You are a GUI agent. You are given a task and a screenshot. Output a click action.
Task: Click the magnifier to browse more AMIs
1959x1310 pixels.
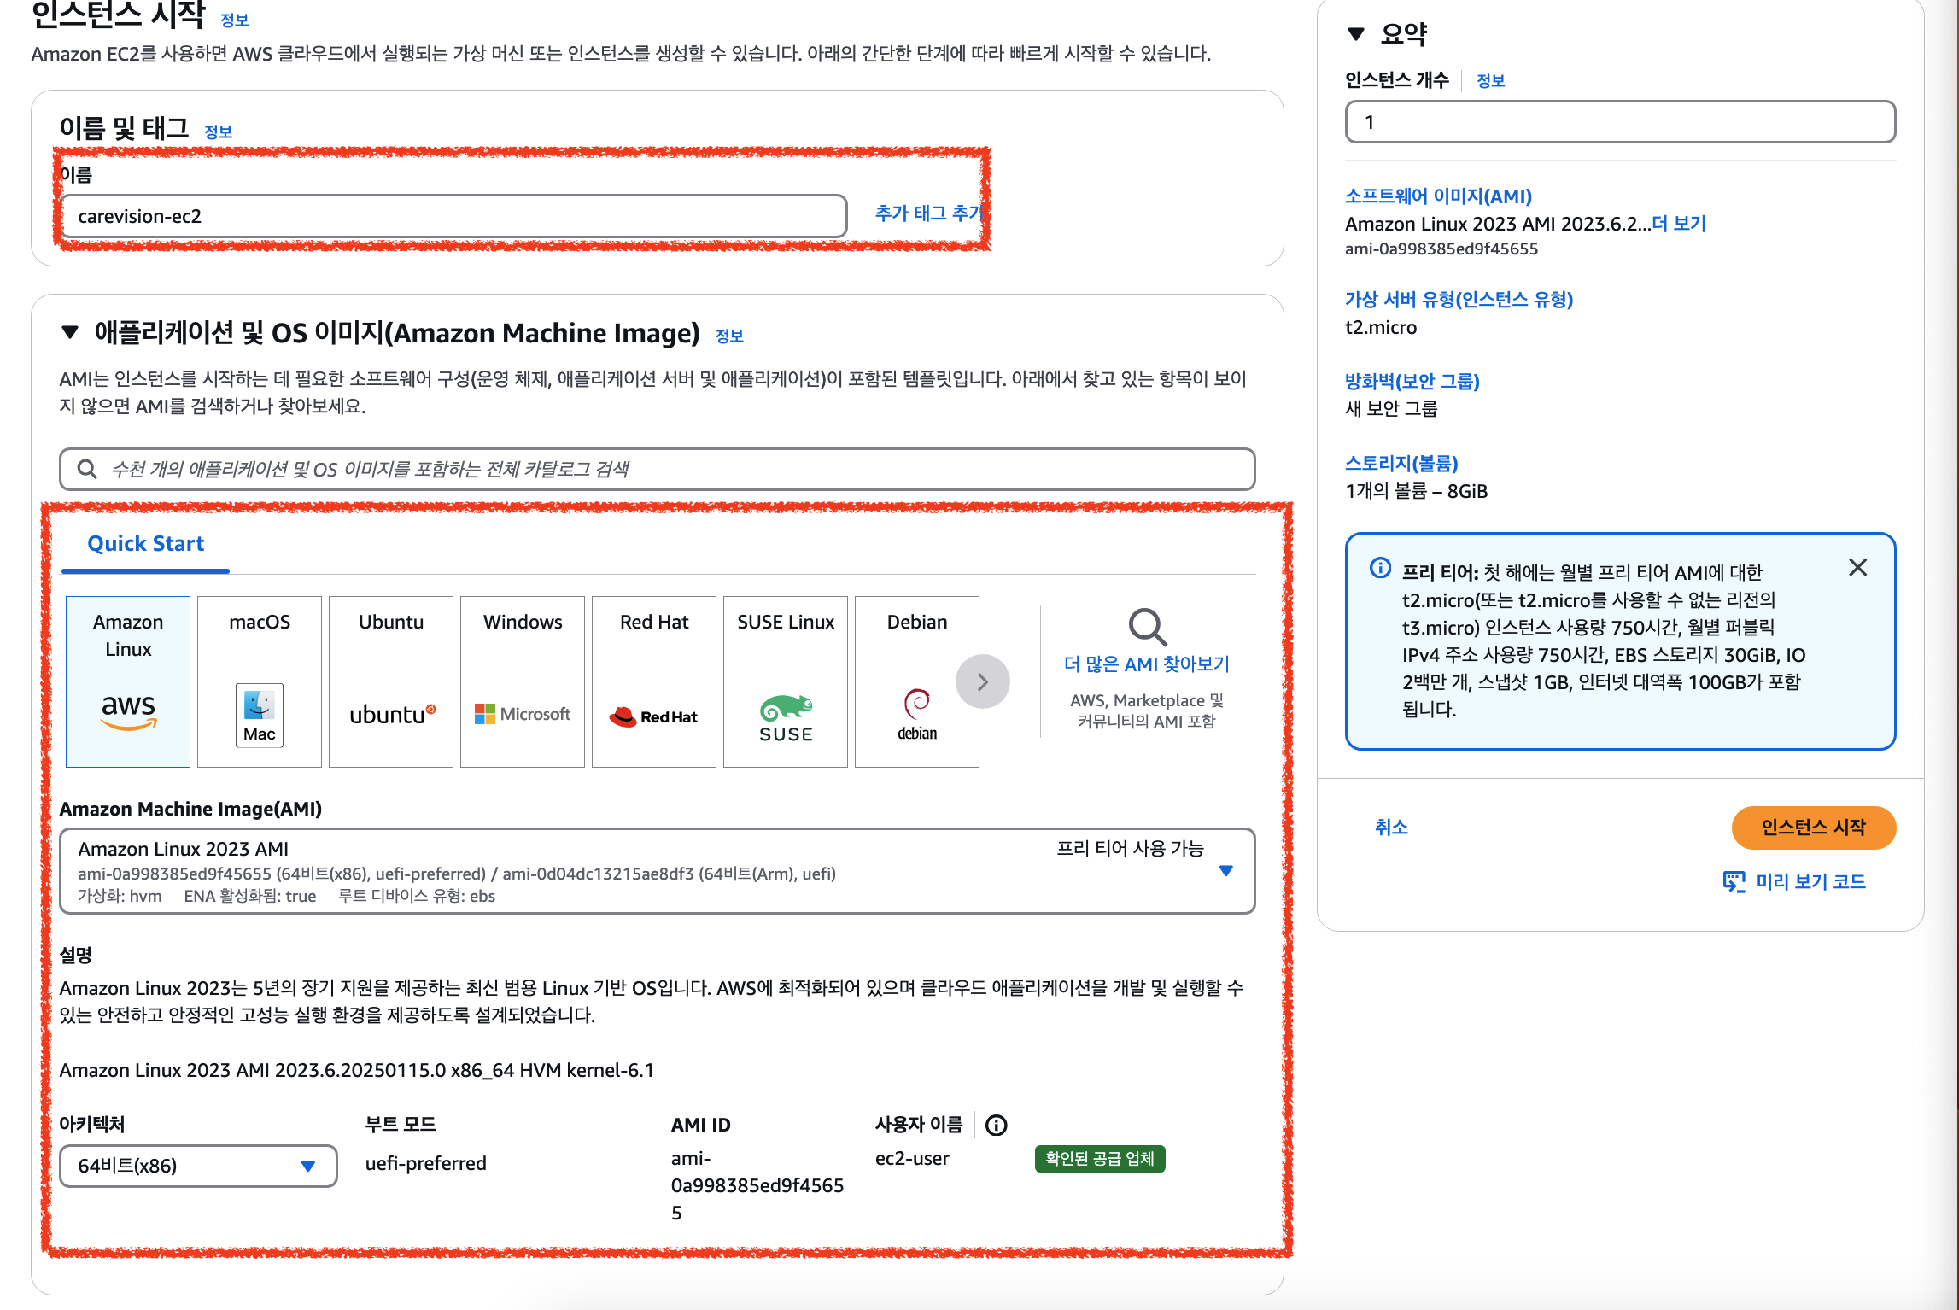[1147, 628]
